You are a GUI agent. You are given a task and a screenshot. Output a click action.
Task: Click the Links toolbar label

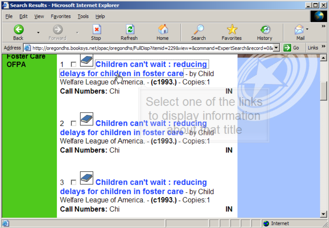[x=313, y=48]
